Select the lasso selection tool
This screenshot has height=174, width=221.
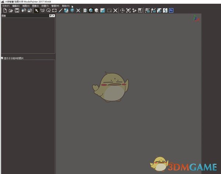[48, 11]
